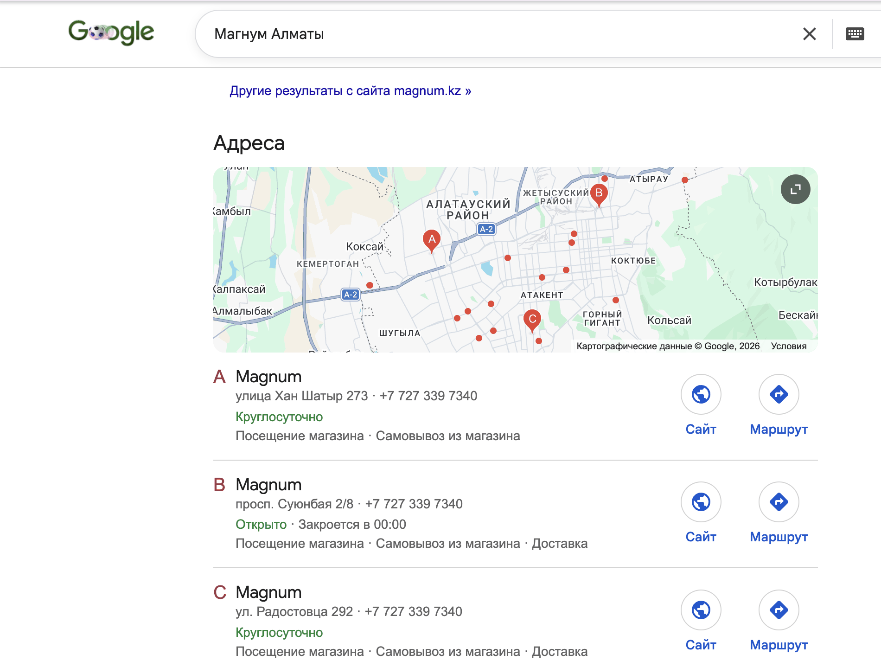881x661 pixels.
Task: Clear the search query with X
Action: point(809,34)
